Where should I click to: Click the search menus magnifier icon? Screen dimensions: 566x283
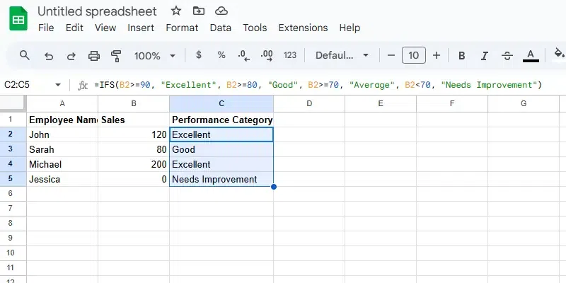pos(25,55)
